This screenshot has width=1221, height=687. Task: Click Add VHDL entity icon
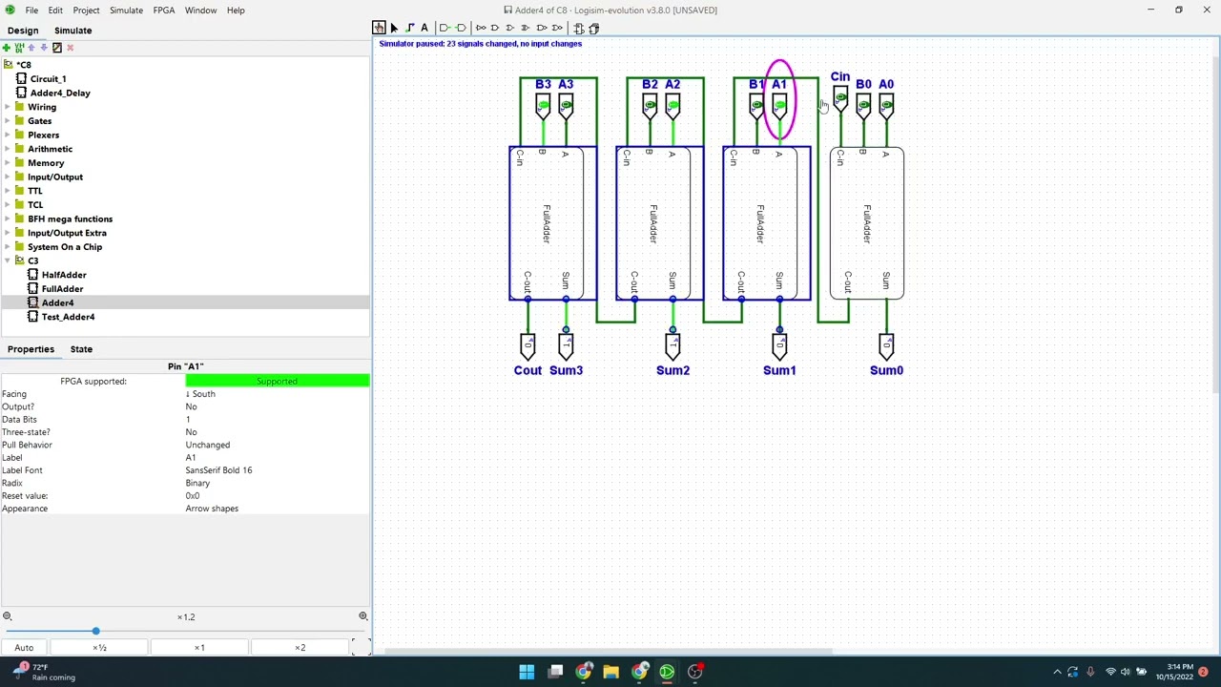point(19,48)
